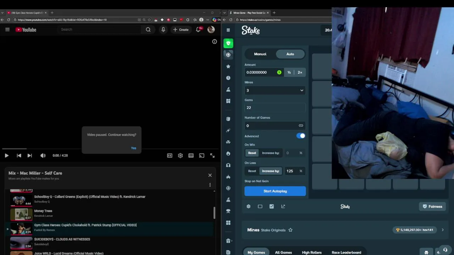Screen dimensions: 454x255
Task: Click the Start Autoplay button
Action: tap(275, 191)
